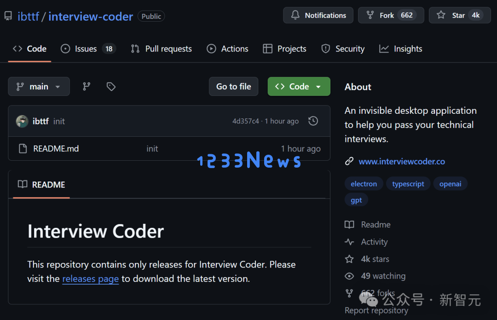
Task: Click the eye icon beside 49 watching
Action: [349, 276]
